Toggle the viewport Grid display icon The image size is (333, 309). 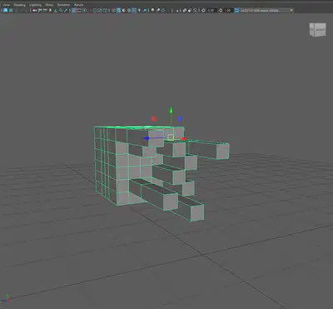74,10
